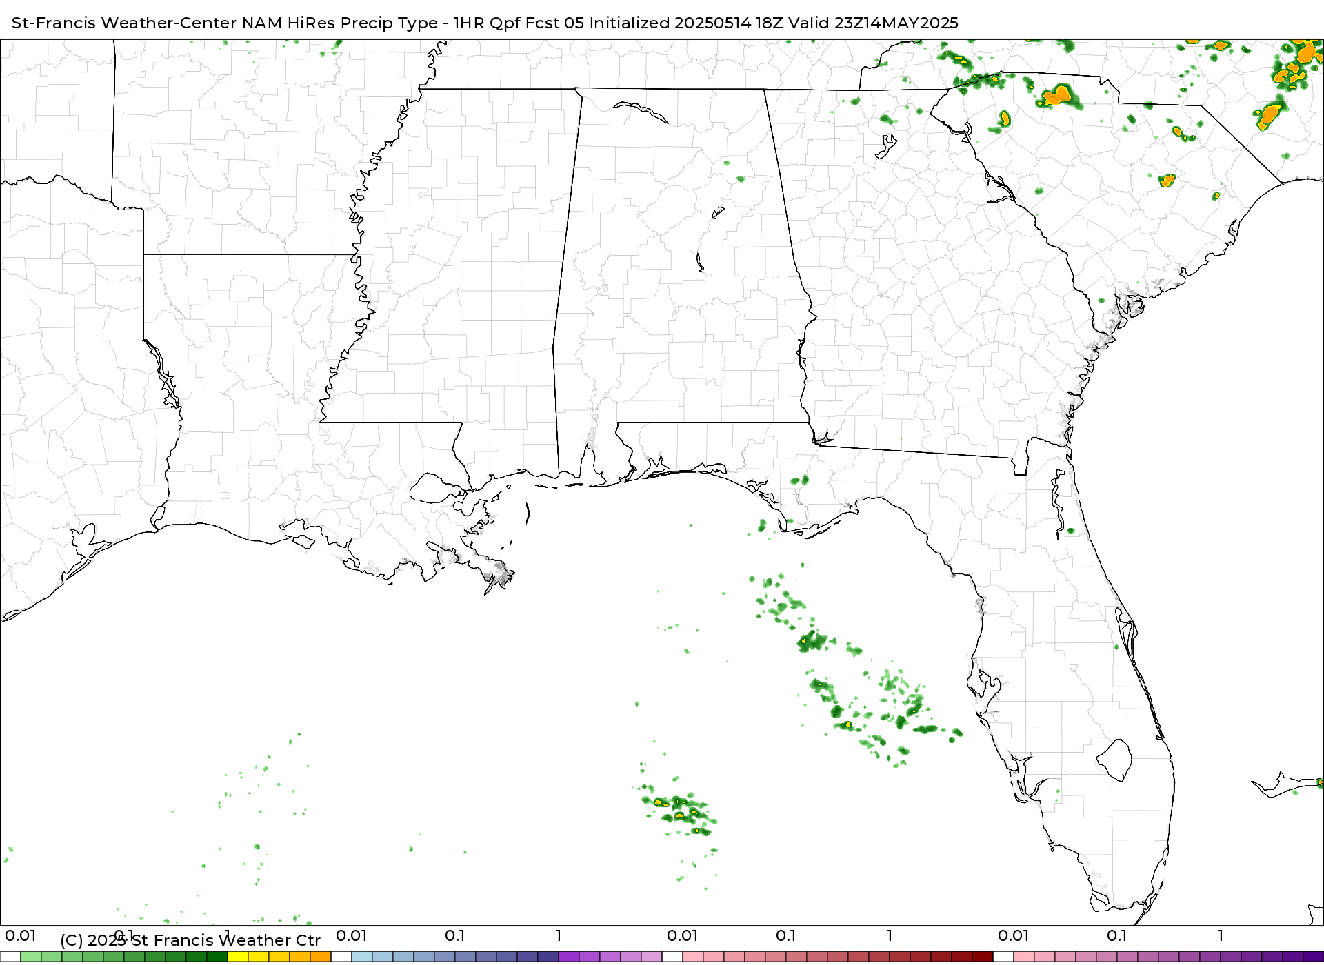Click the "0.1" label above the red scale
This screenshot has width=1324, height=965.
pos(785,936)
